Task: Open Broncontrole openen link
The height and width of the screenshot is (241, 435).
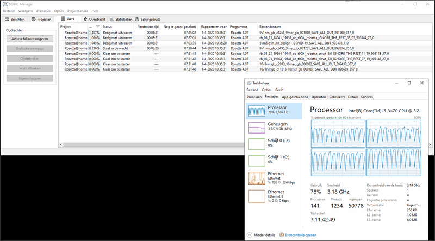Action: click(x=301, y=235)
